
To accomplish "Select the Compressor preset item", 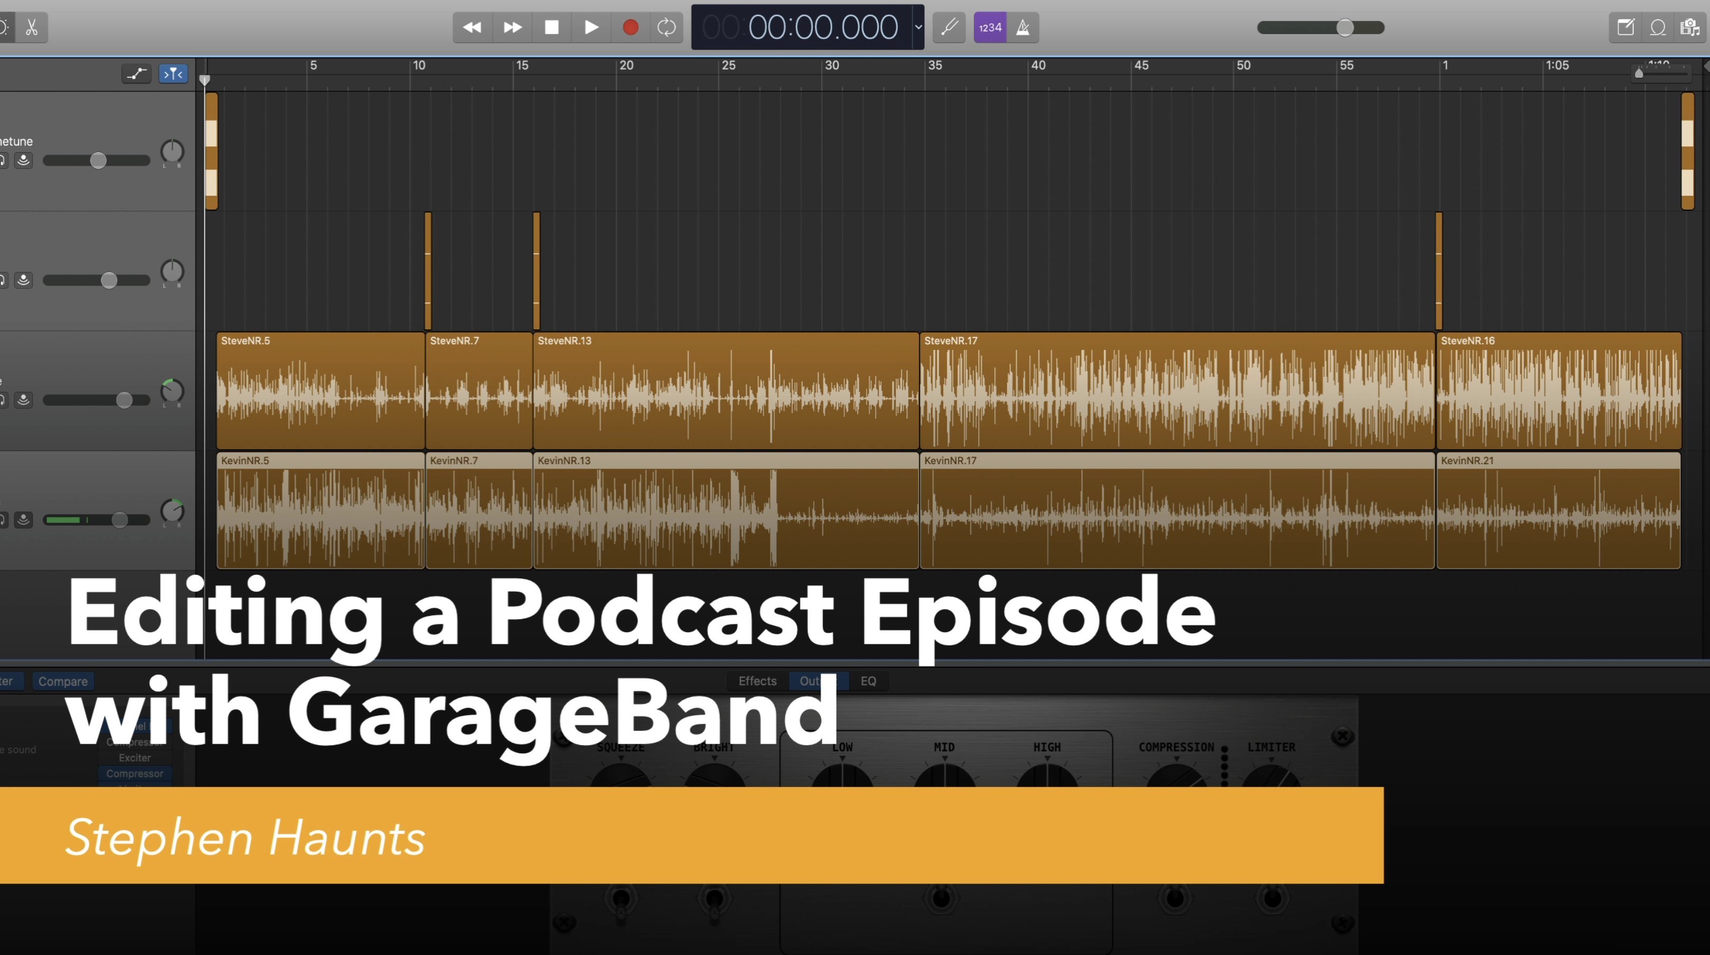I will [135, 773].
